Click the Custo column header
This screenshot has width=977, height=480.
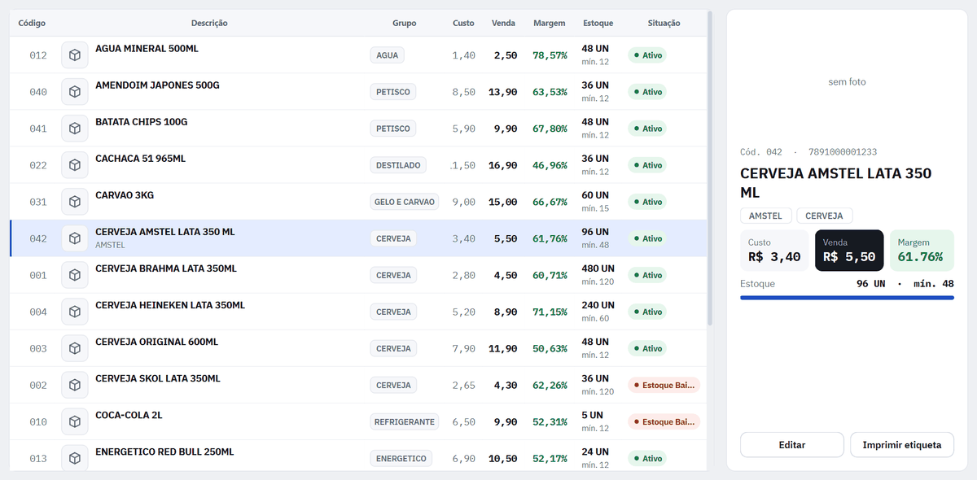(463, 23)
